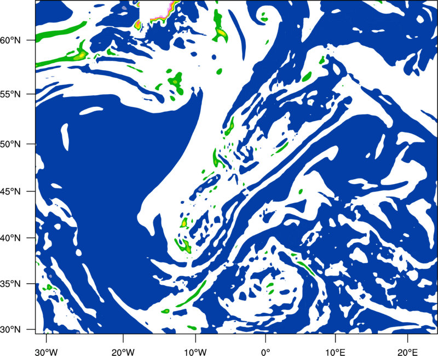The image size is (438, 356).
Task: Click the 10°W longitude label
Action: [x=195, y=352]
